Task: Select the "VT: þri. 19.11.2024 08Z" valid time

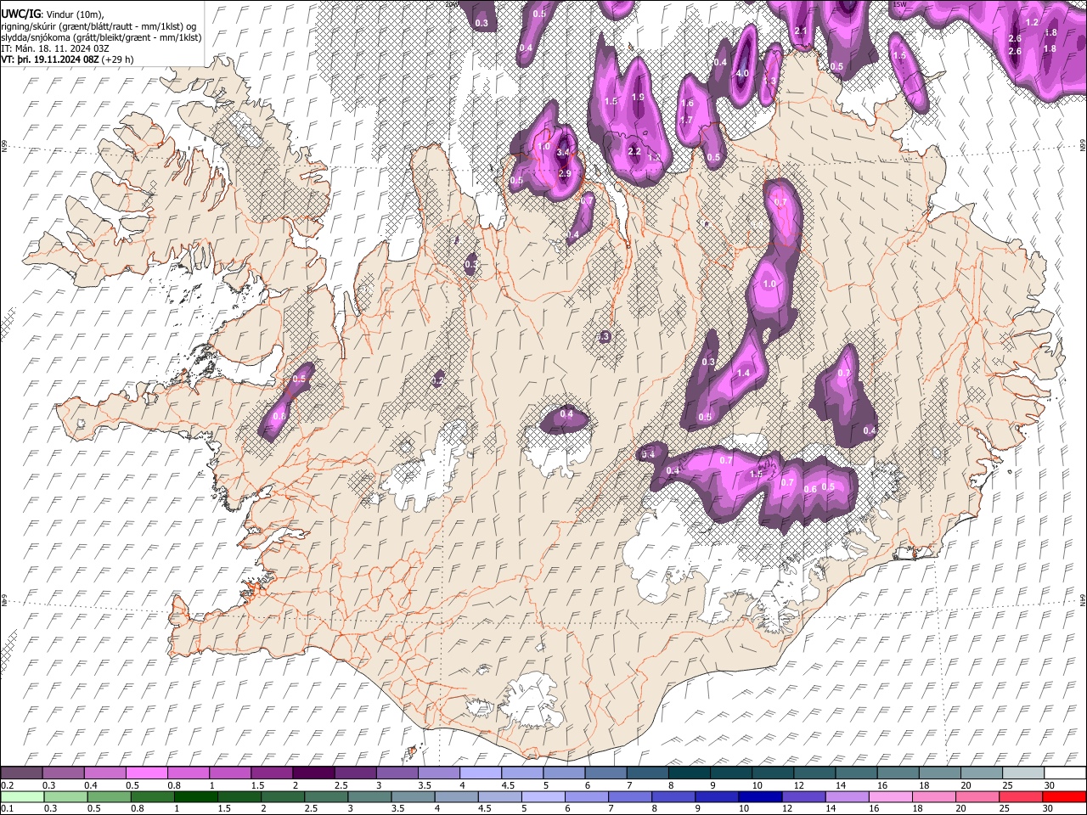Action: [49, 59]
